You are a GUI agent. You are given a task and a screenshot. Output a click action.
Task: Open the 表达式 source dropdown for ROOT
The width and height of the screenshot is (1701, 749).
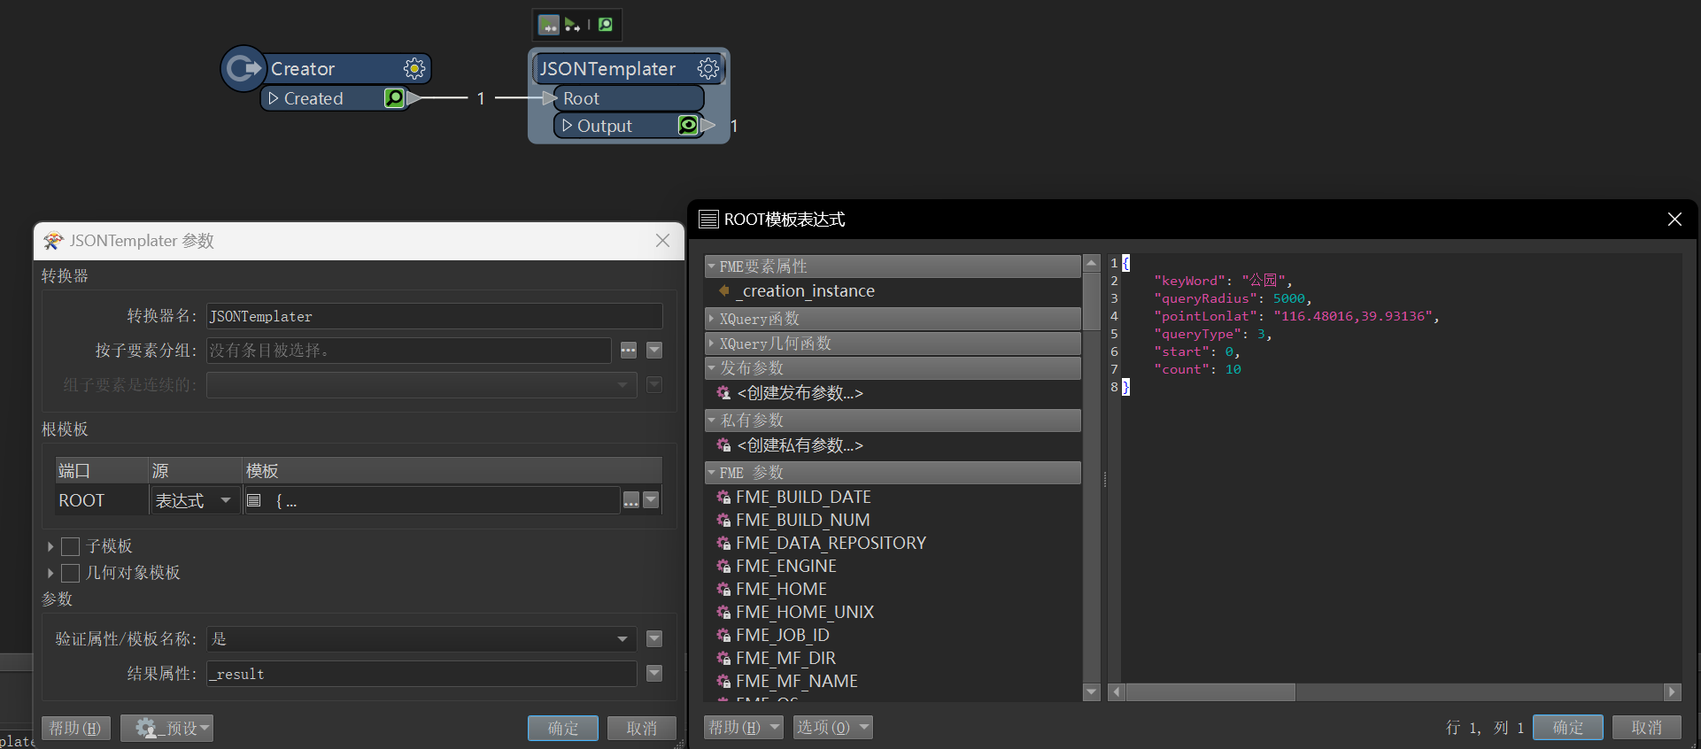tap(195, 500)
